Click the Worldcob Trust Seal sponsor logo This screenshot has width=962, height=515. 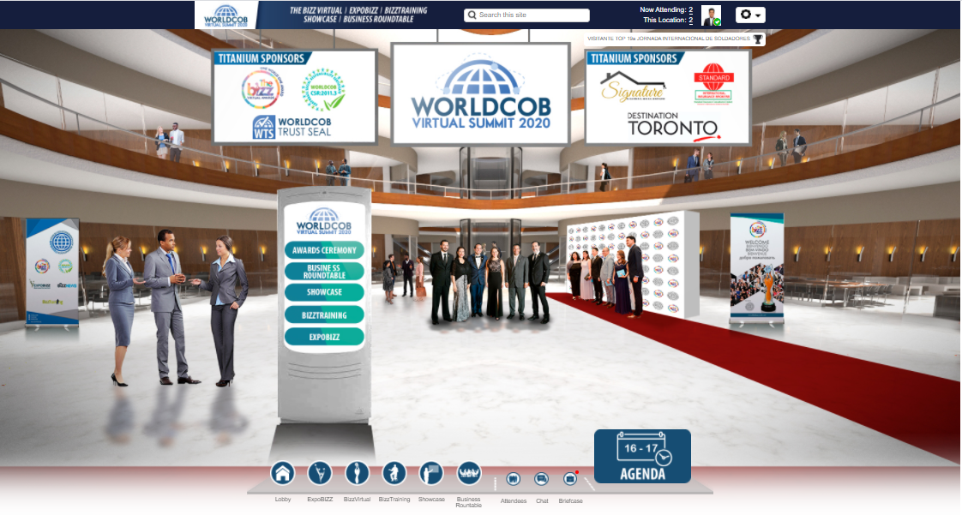(x=292, y=127)
